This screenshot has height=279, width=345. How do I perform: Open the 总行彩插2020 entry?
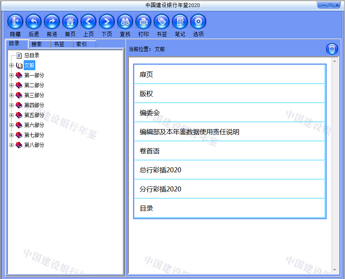coord(230,170)
